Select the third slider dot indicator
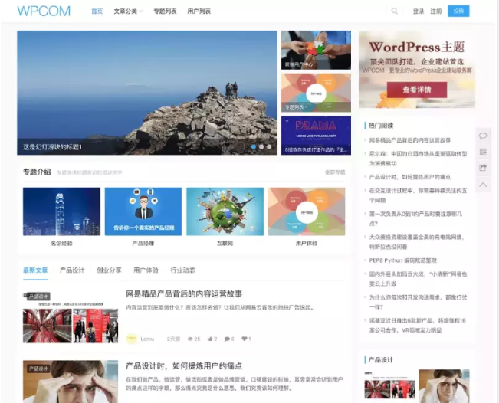 point(269,146)
